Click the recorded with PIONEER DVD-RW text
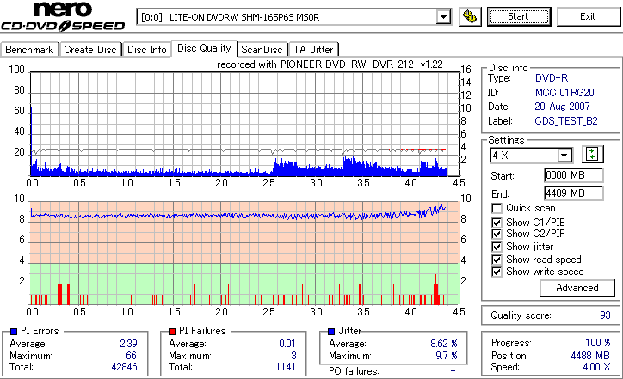Screen dimensions: 623x379 (x=330, y=64)
